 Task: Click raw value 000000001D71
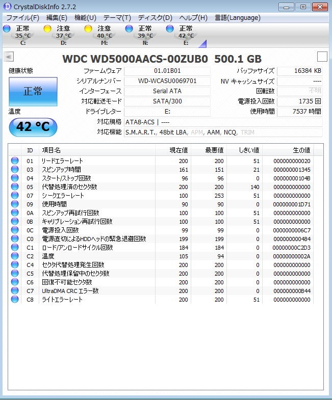292,204
